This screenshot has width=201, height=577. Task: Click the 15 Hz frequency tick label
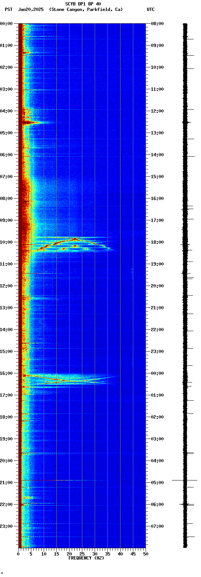click(56, 554)
